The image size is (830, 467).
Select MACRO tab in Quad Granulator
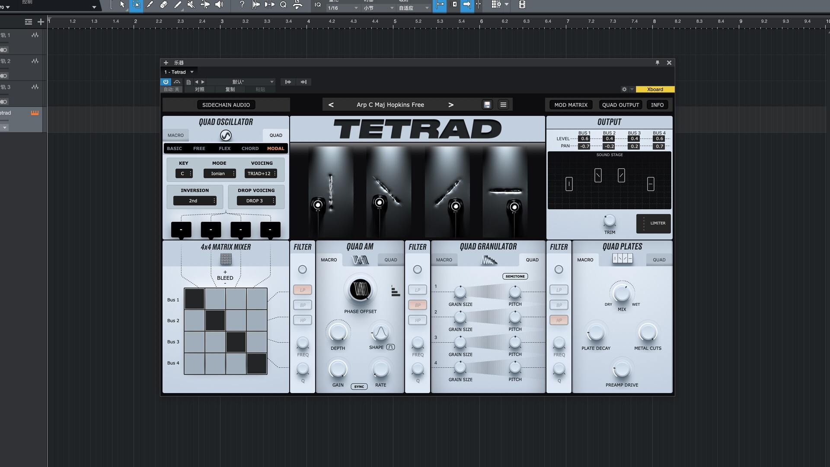pos(444,260)
